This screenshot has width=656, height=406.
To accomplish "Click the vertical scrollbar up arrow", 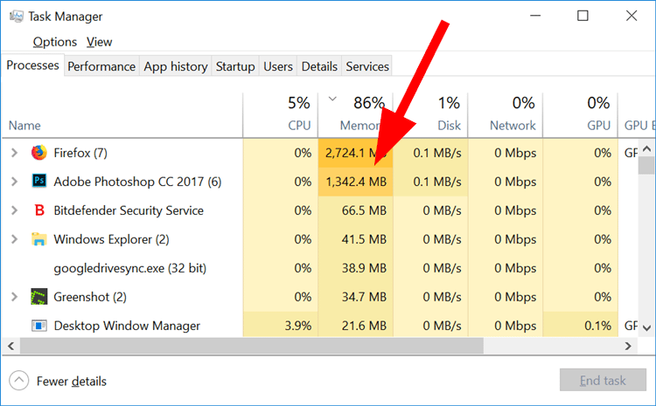I will [646, 148].
